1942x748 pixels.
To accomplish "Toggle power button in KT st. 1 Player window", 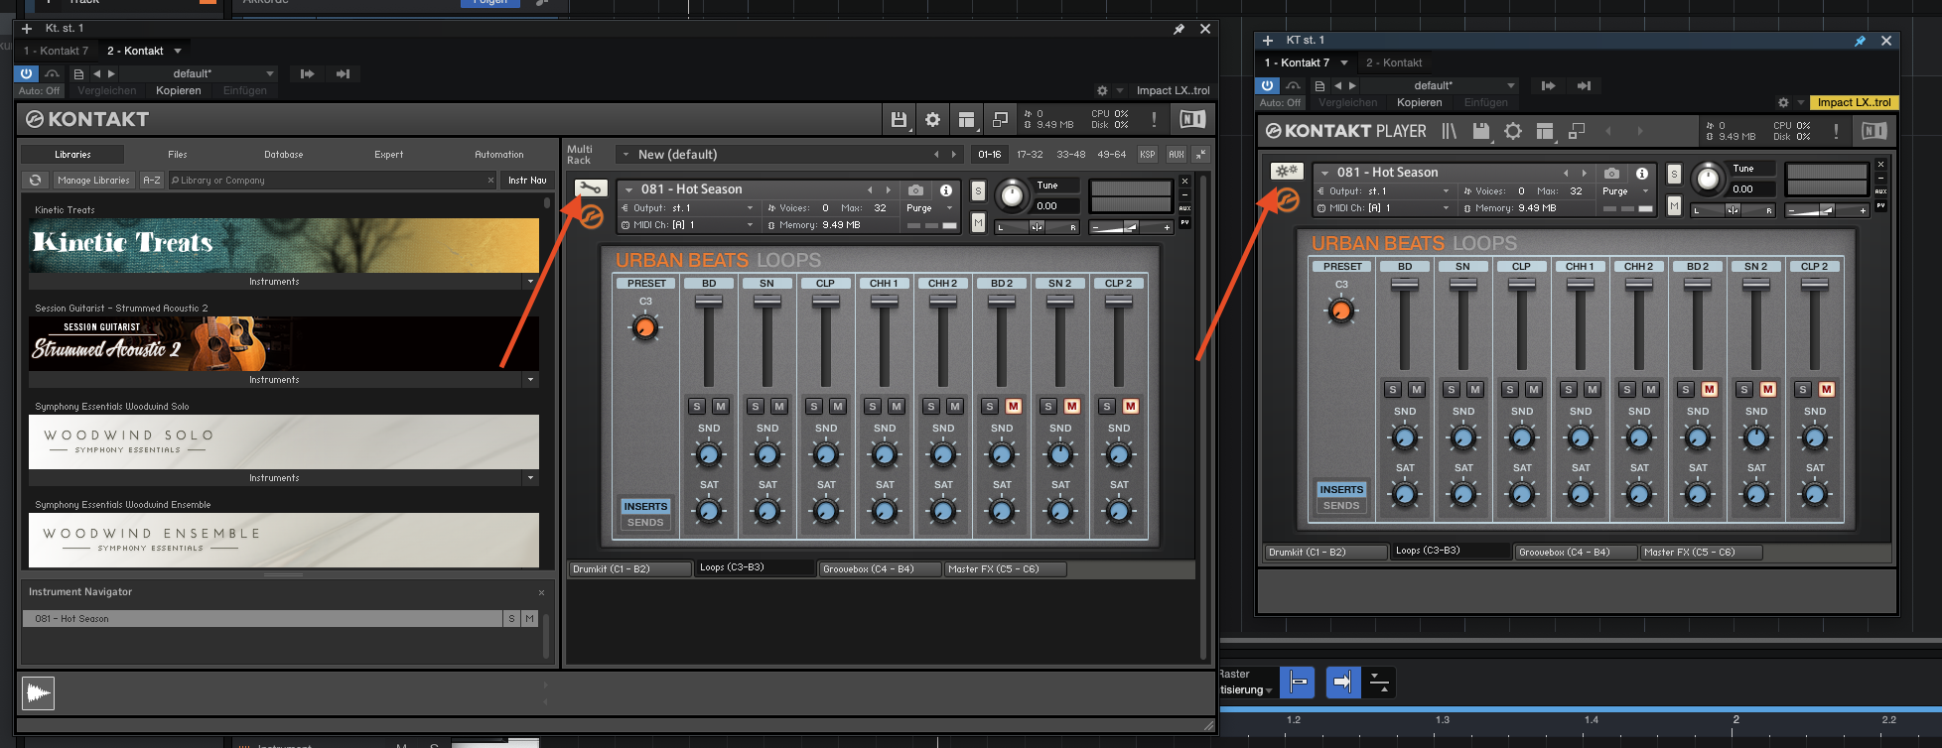I will click(x=1267, y=85).
